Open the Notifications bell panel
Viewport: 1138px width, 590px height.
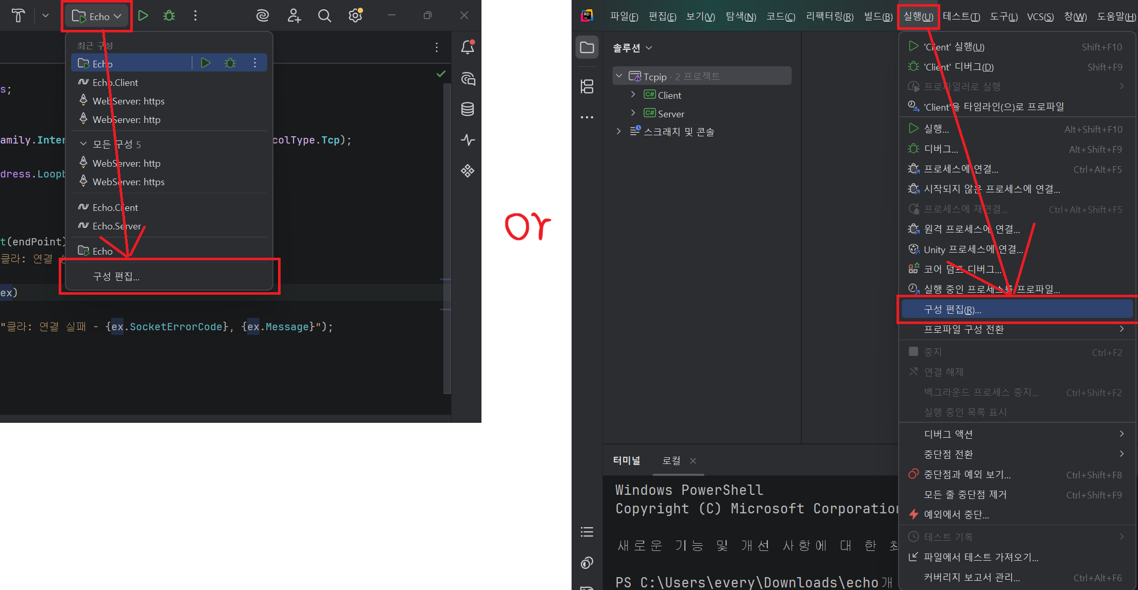pos(468,47)
